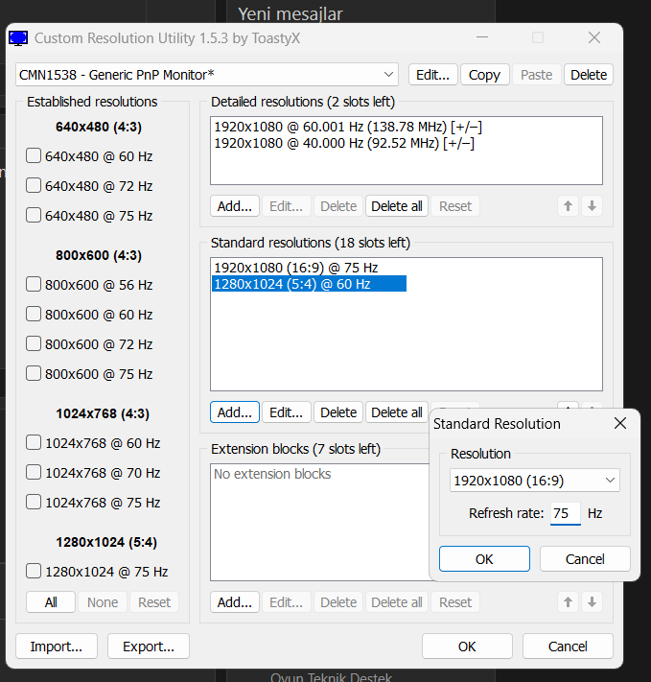This screenshot has height=682, width=651.
Task: Tick 640x480 @ 75 Hz
Action: [x=34, y=215]
